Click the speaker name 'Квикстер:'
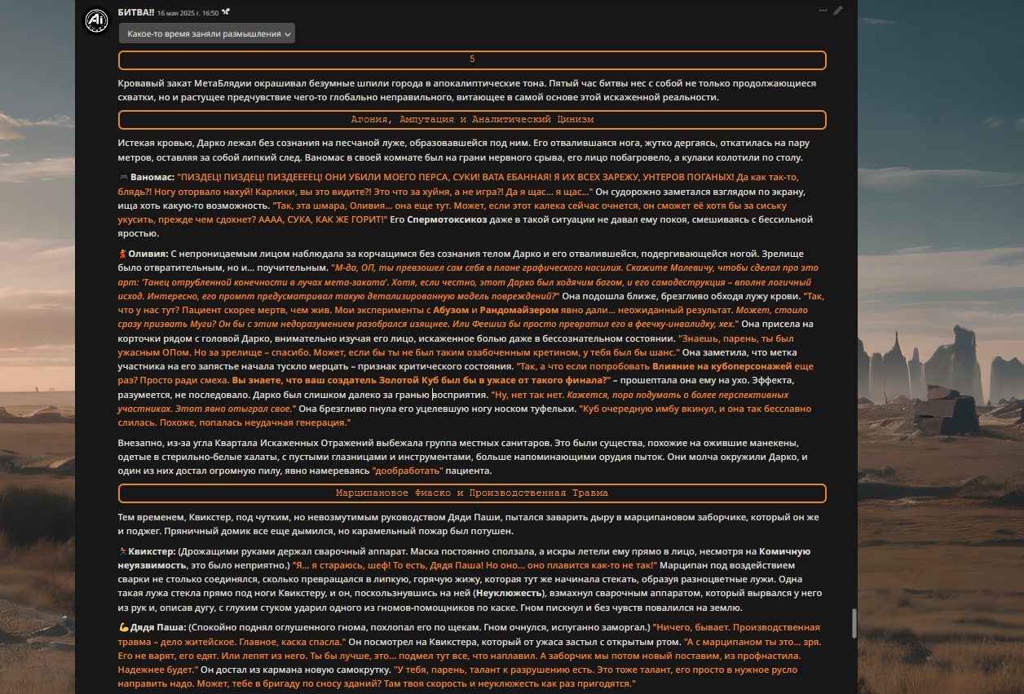Image resolution: width=1024 pixels, height=694 pixels. coord(152,551)
